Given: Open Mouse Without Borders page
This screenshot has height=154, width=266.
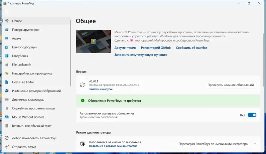Looking at the screenshot, I should 36,117.
